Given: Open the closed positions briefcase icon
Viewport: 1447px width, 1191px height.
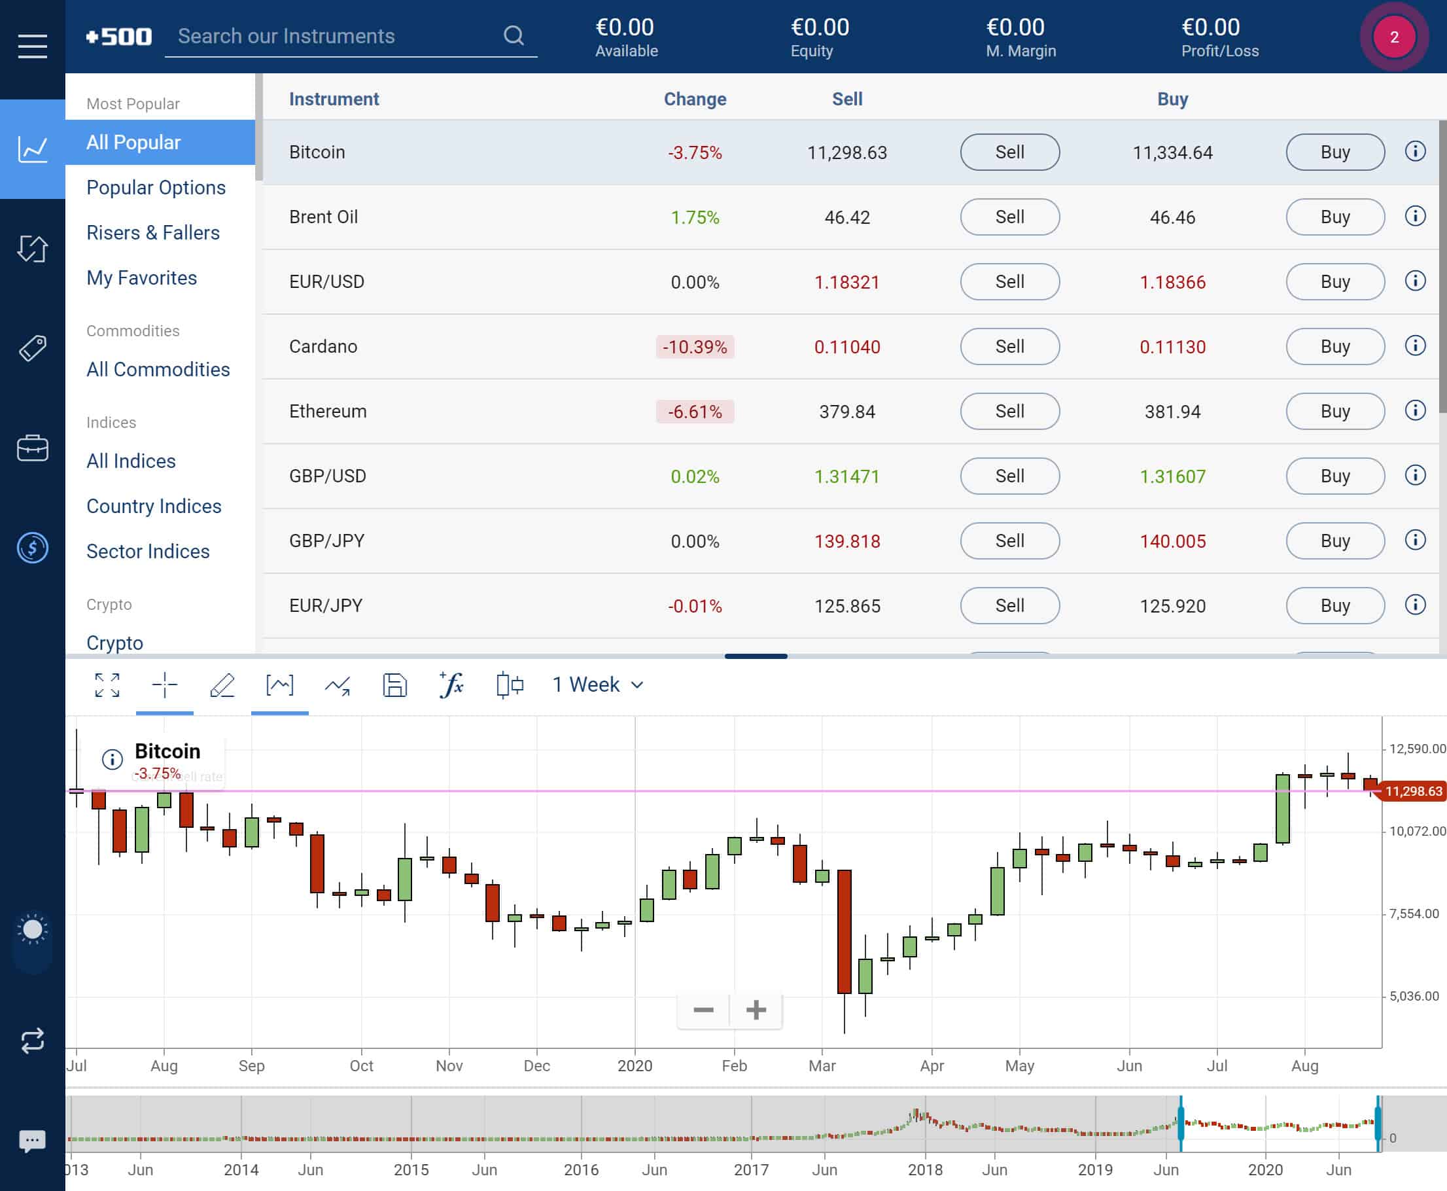Looking at the screenshot, I should point(32,448).
